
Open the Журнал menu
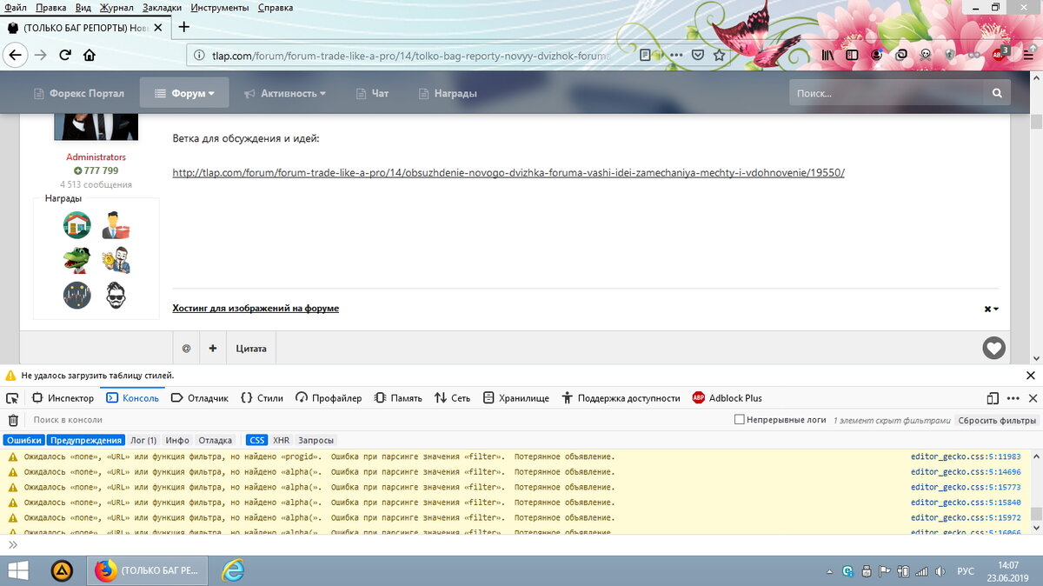click(116, 7)
